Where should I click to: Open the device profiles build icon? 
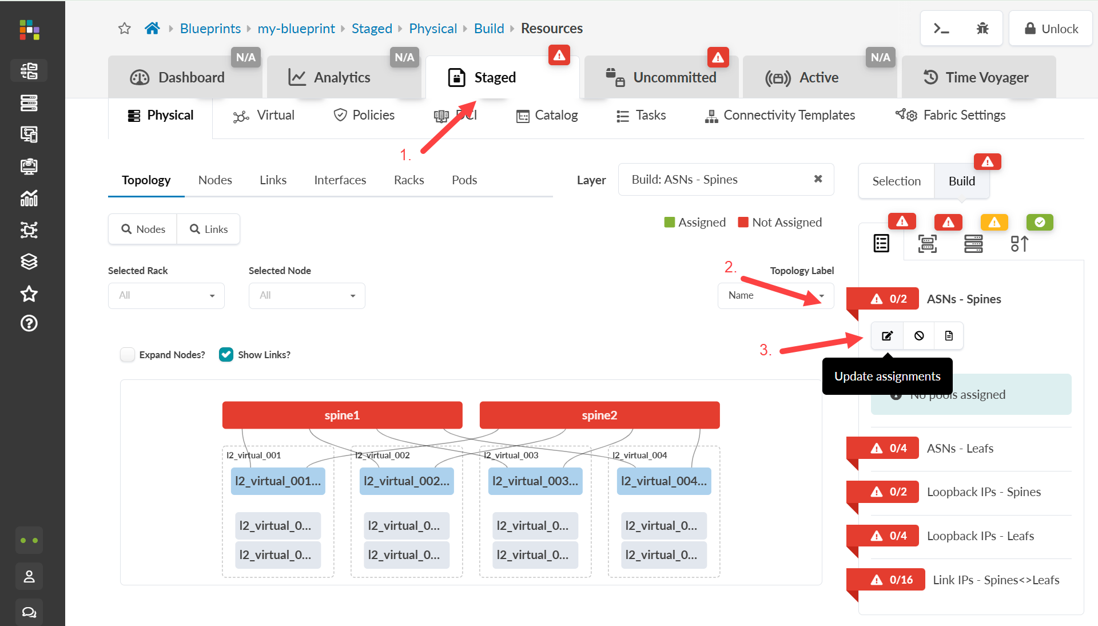[927, 244]
